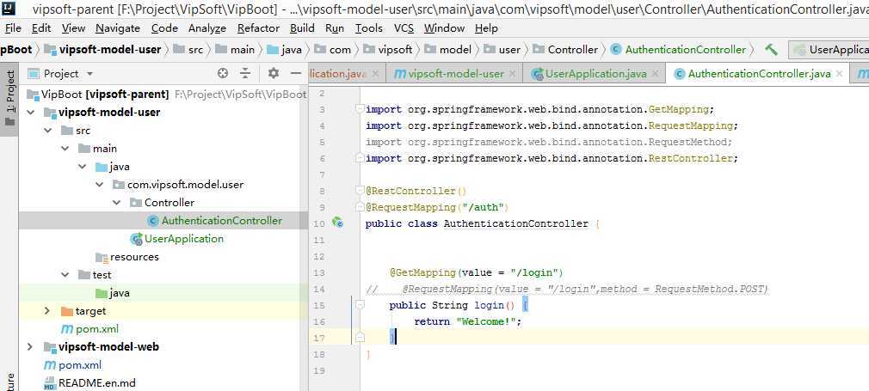The height and width of the screenshot is (391, 869).
Task: Collapse the vipsoft-model-user module
Action: pyautogui.click(x=31, y=113)
